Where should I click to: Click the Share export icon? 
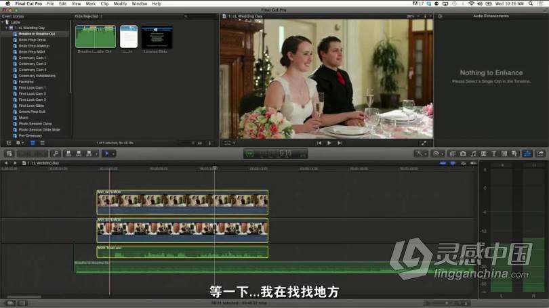[540, 154]
